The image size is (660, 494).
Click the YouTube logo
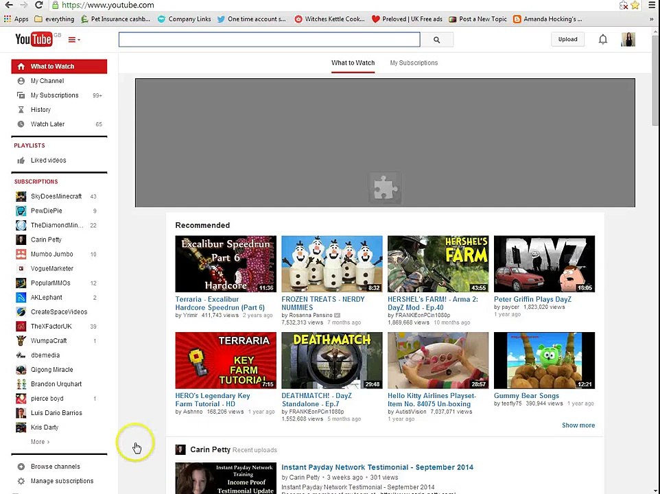click(34, 40)
